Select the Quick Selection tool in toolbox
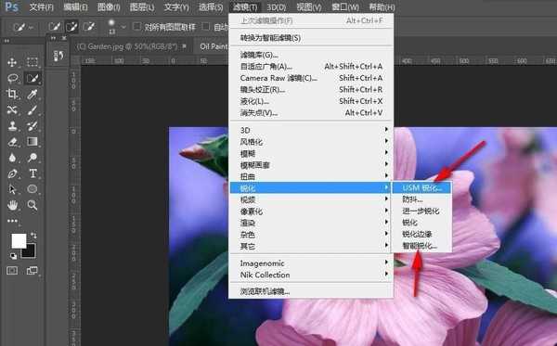557x346 pixels. pos(32,78)
